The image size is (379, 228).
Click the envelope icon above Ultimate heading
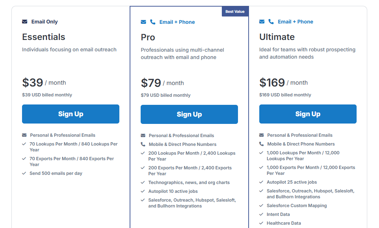pos(262,22)
